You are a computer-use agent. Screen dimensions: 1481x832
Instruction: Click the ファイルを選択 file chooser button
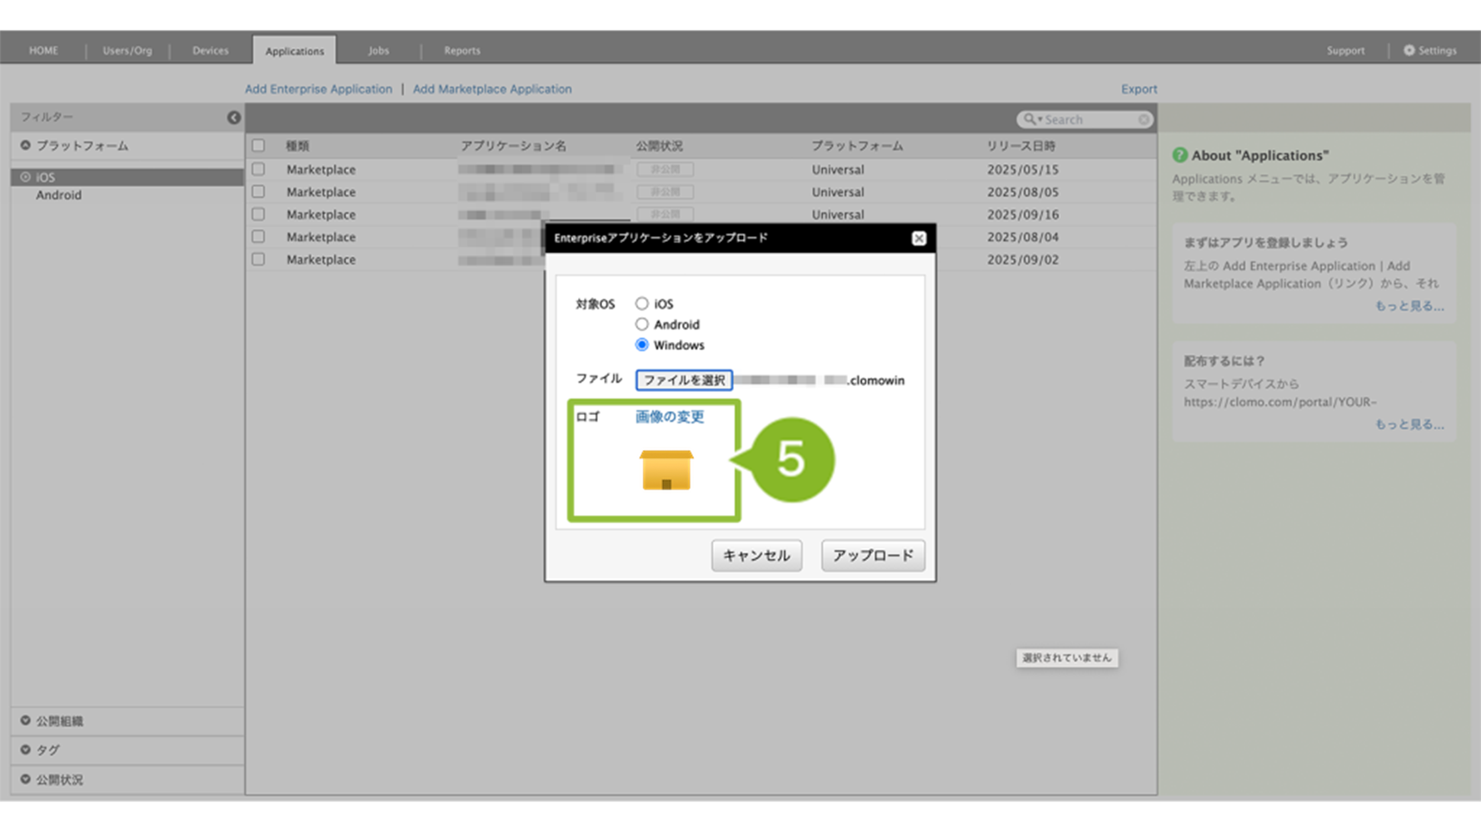click(x=684, y=380)
